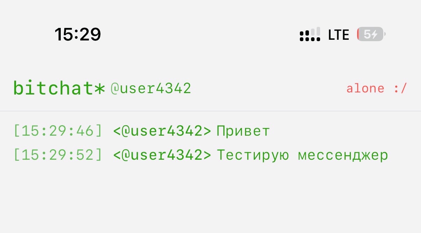Viewport: 421px width, 233px height.
Task: Tap the sender name on the Привет message
Action: coord(162,131)
